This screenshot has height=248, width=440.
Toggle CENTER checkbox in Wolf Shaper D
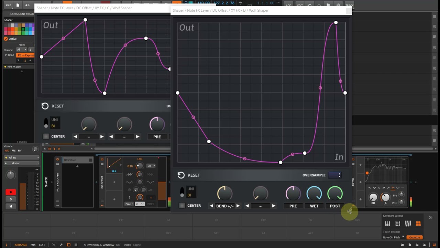coord(182,206)
